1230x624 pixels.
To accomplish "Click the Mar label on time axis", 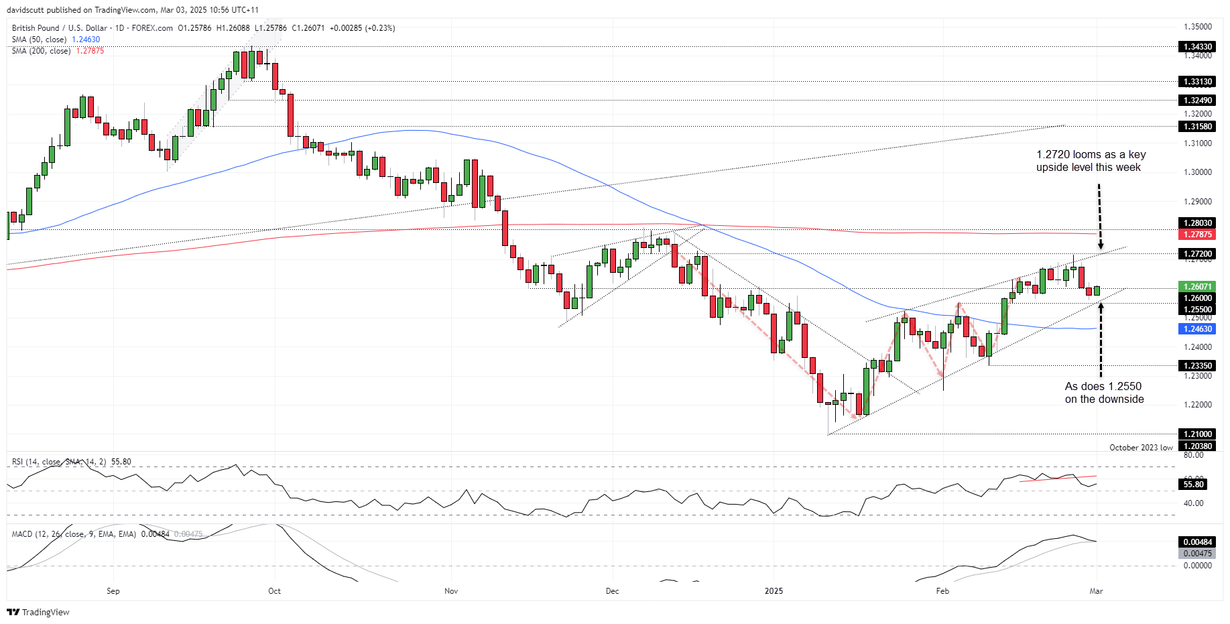I will coord(1096,591).
